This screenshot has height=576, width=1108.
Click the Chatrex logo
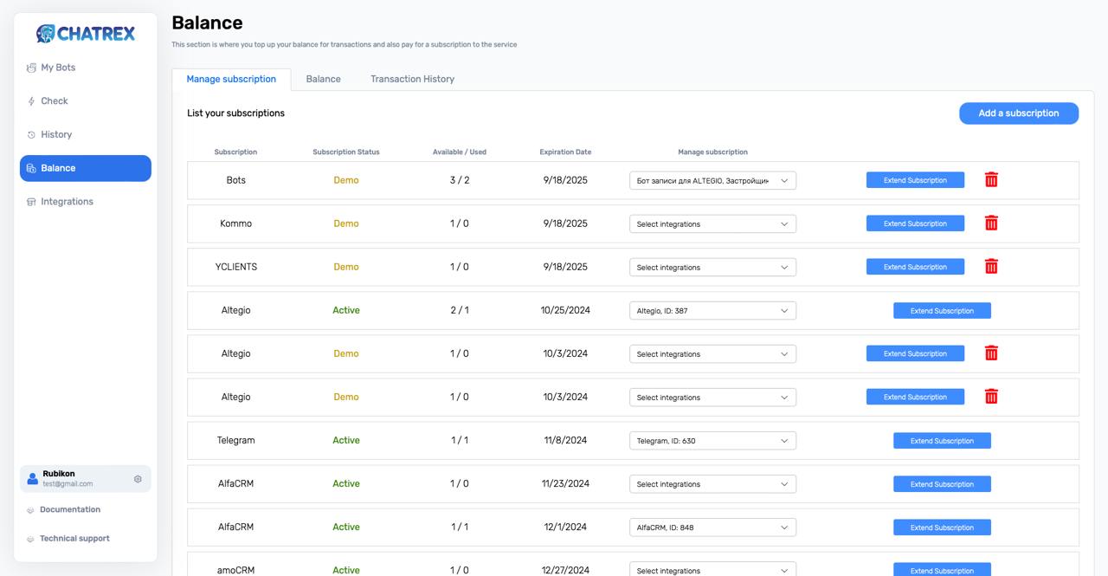pyautogui.click(x=86, y=33)
